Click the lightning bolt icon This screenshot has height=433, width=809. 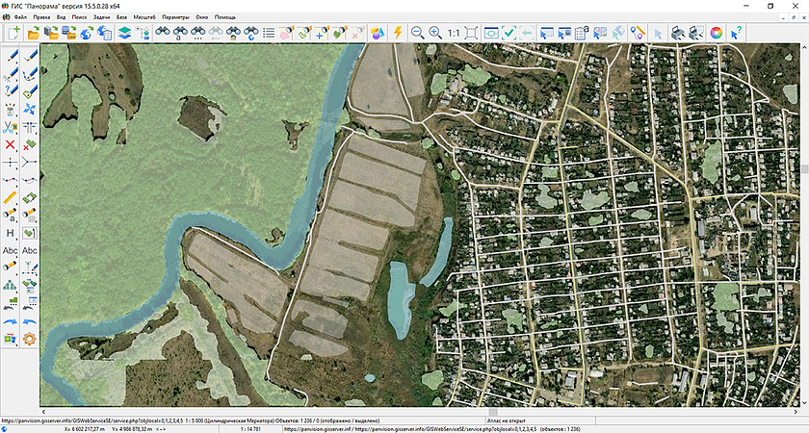396,33
